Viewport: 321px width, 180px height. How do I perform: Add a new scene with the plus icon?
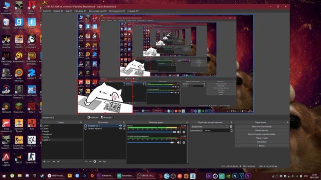click(44, 161)
